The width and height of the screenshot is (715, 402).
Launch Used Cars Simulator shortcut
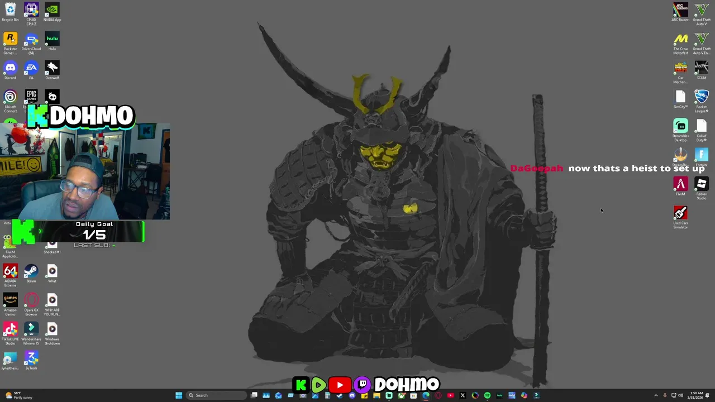coord(680,217)
